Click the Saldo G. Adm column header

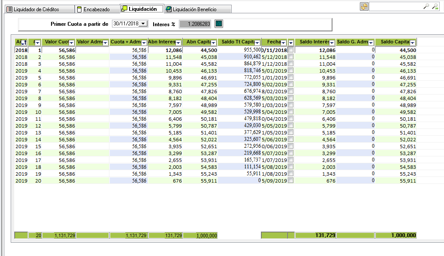(x=352, y=42)
